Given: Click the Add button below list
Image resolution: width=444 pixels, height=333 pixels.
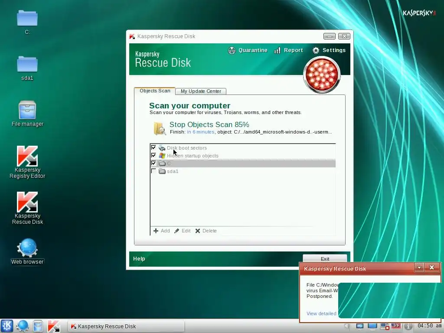Looking at the screenshot, I should pyautogui.click(x=162, y=231).
